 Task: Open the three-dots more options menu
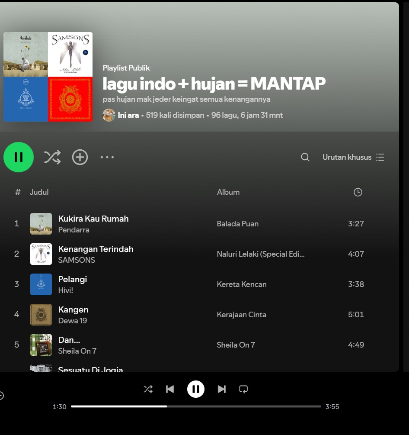[x=107, y=157]
